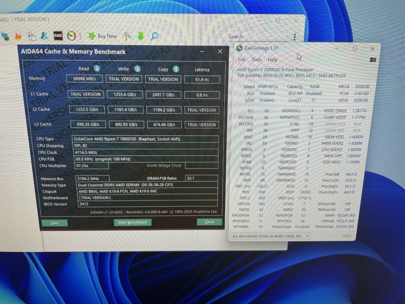Screen dimensions: 405x304
Task: Open the AIDA64 computer hardware icon in toolbar
Action: click(x=5, y=36)
